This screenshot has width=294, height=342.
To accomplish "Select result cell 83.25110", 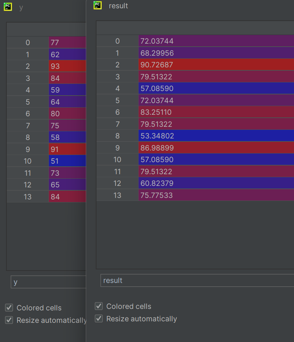I will point(216,112).
